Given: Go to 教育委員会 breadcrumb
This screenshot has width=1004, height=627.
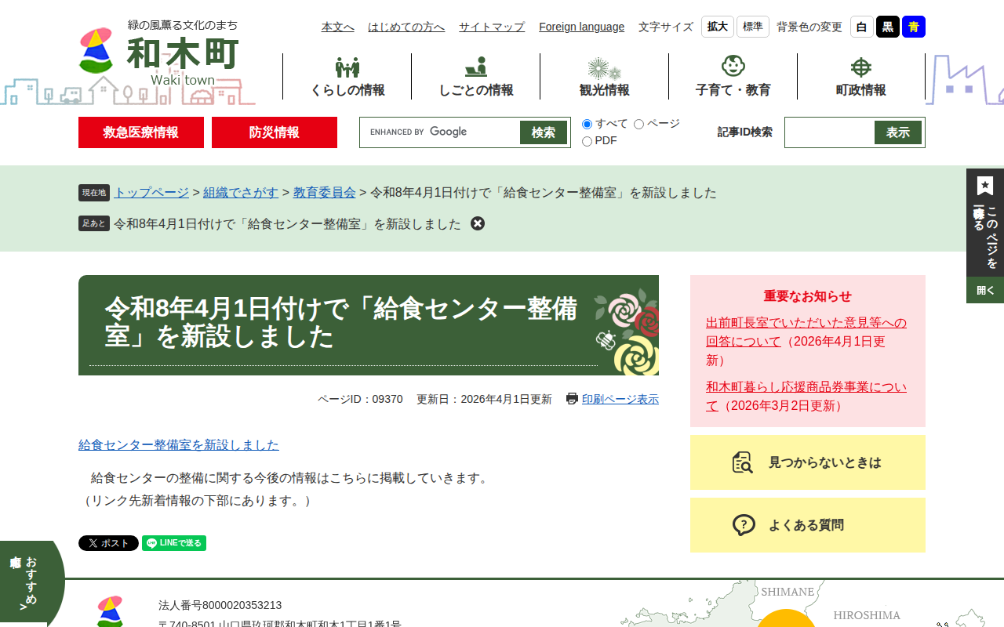Looking at the screenshot, I should point(325,192).
